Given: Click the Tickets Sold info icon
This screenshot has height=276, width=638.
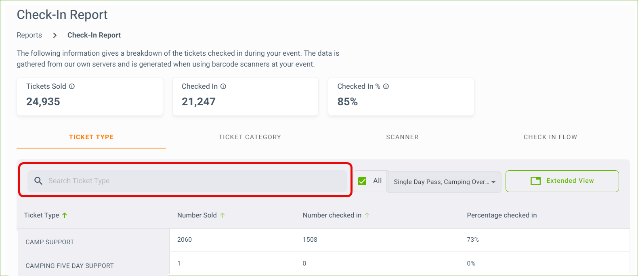Looking at the screenshot, I should (x=72, y=86).
